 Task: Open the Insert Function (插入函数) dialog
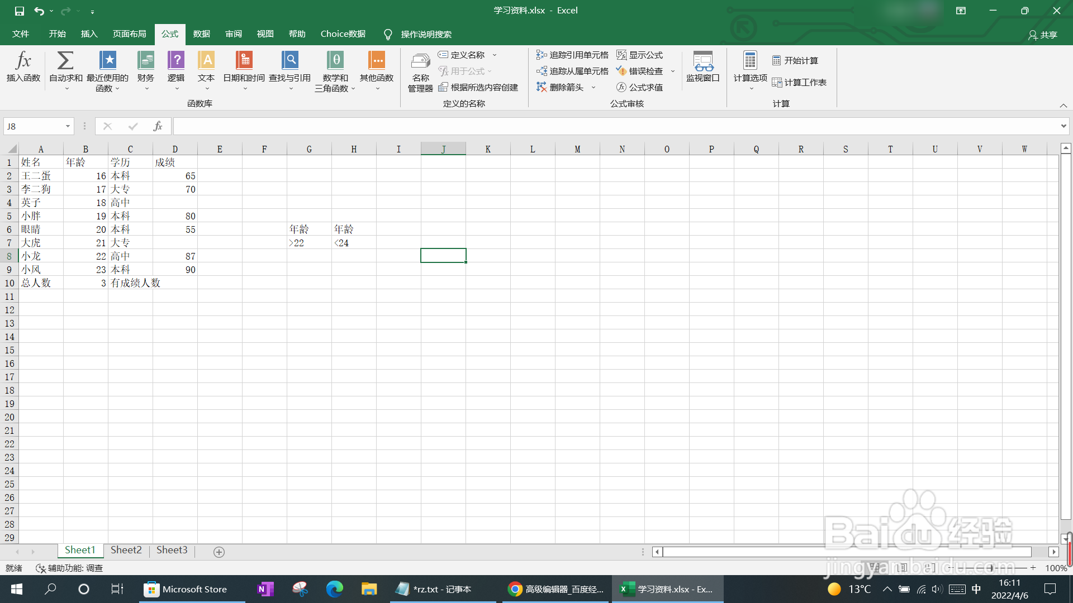23,67
